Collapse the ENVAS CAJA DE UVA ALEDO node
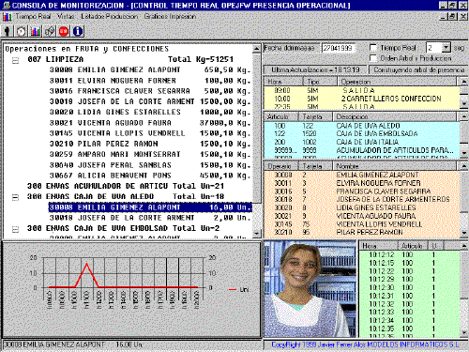469x352 pixels. (x=15, y=197)
